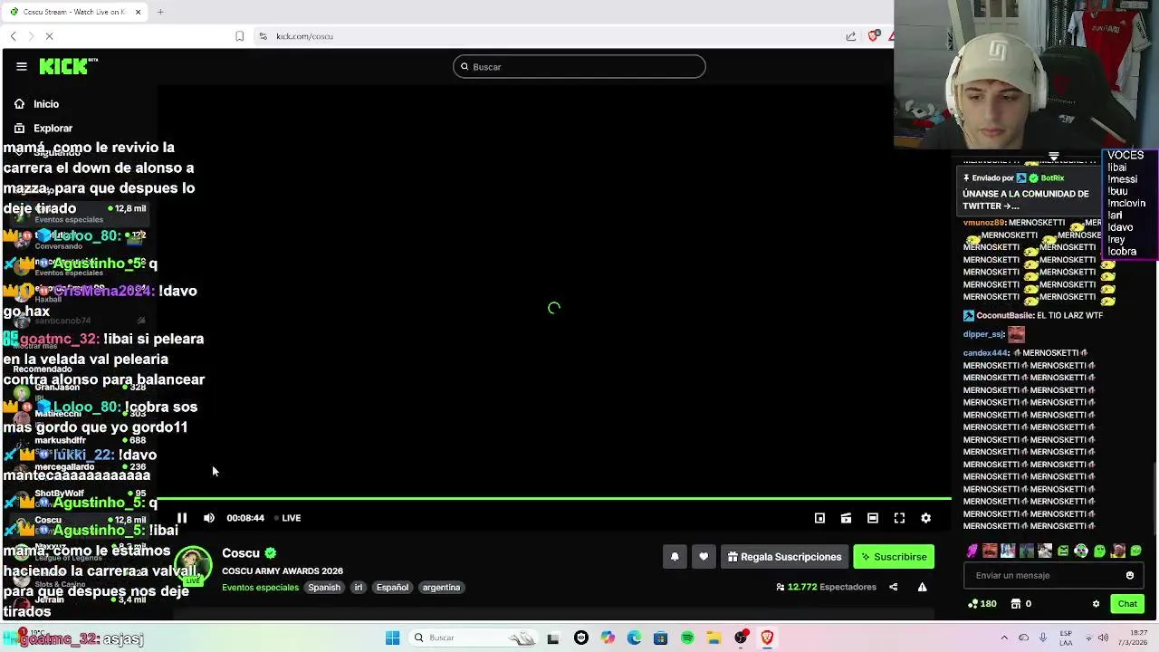This screenshot has width=1159, height=652.
Task: Open Brave browser in taskbar
Action: [767, 638]
